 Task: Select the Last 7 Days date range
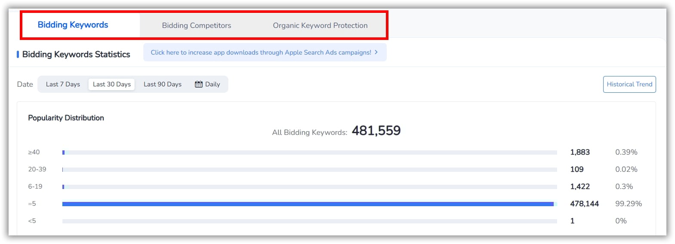coord(63,84)
